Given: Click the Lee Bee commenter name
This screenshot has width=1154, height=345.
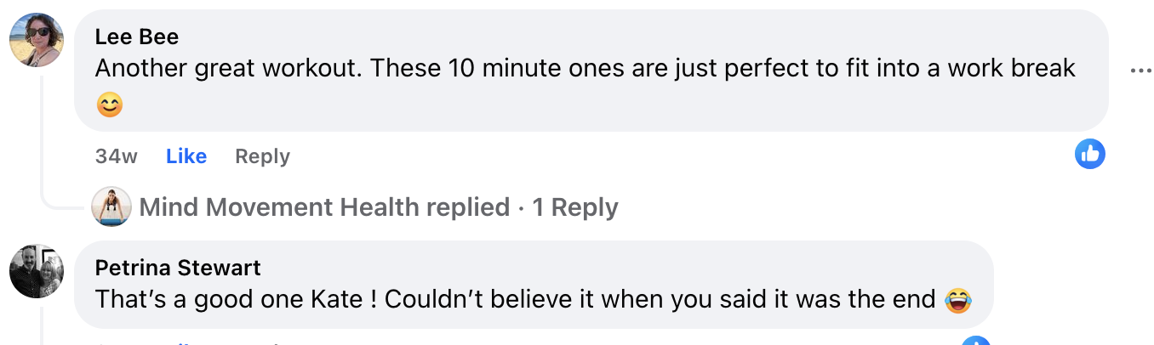Looking at the screenshot, I should click(x=136, y=37).
